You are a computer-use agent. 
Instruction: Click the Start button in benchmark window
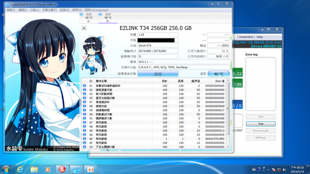point(261,116)
